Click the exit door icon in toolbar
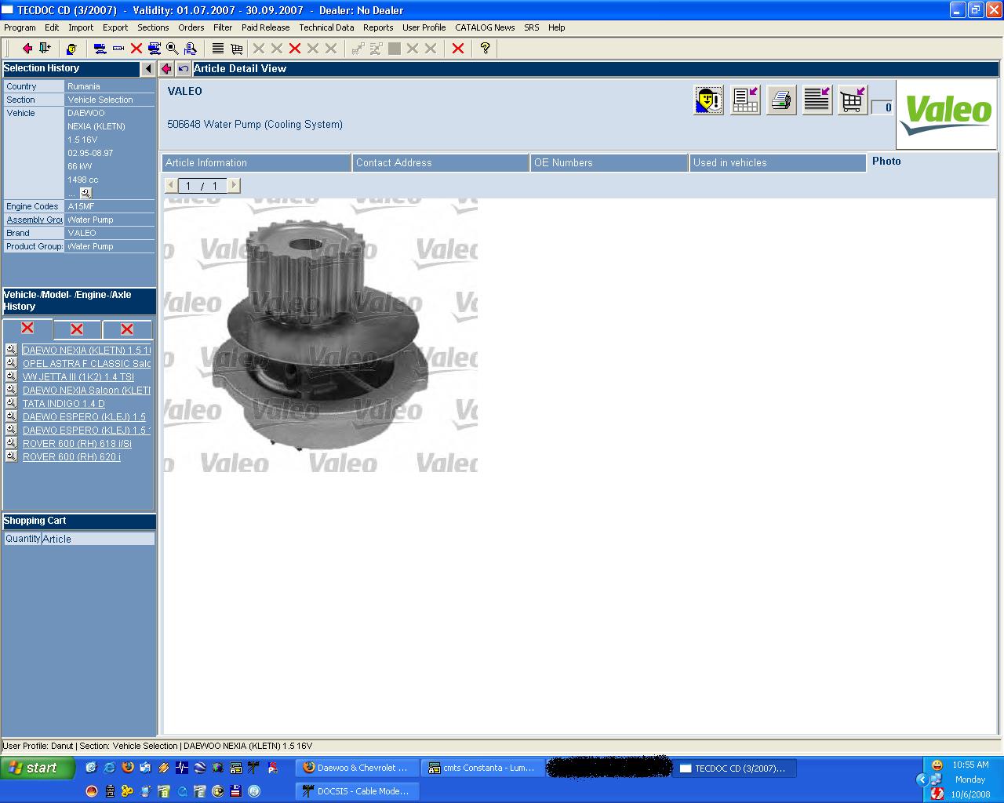 tap(45, 49)
